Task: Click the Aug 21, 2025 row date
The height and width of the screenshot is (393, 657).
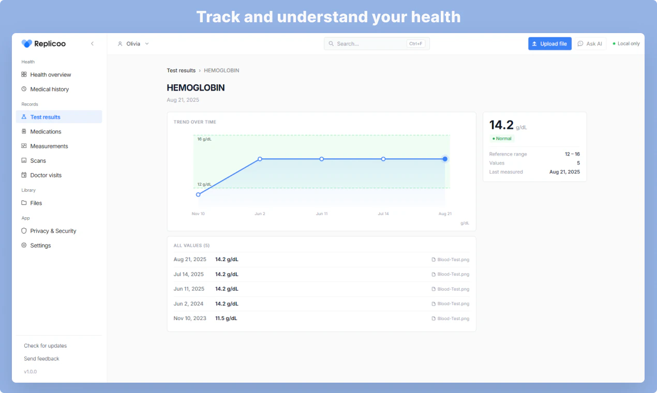Action: (x=190, y=260)
